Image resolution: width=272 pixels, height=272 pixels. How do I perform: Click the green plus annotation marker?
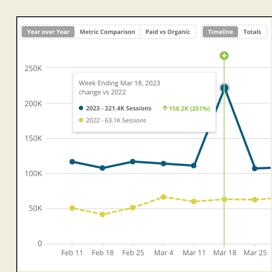(224, 56)
